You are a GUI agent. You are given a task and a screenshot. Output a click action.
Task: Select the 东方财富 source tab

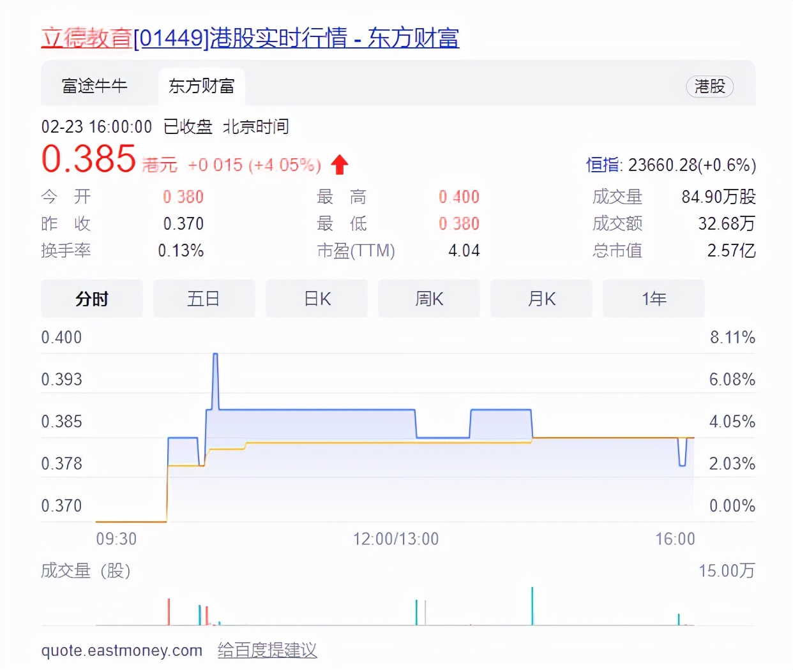(x=201, y=86)
